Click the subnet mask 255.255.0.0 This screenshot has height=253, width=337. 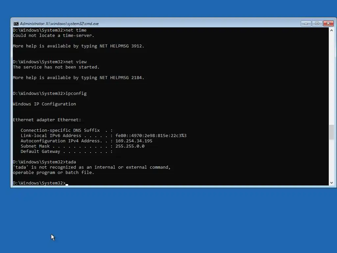click(x=130, y=146)
